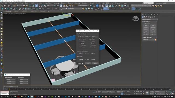Open the Graph Editors menu

click(48, 3)
